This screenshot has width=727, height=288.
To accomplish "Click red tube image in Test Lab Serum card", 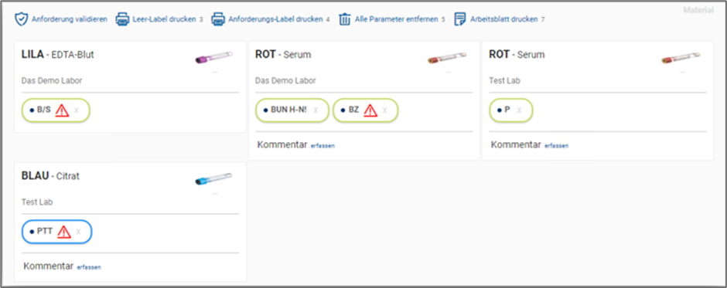I will pyautogui.click(x=681, y=57).
